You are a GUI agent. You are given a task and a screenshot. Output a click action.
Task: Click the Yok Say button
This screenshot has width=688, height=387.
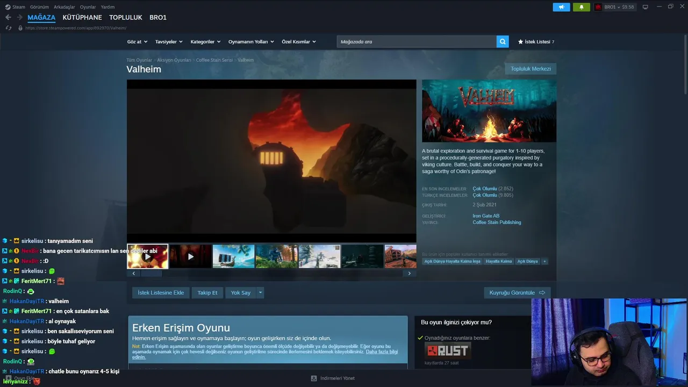click(241, 292)
